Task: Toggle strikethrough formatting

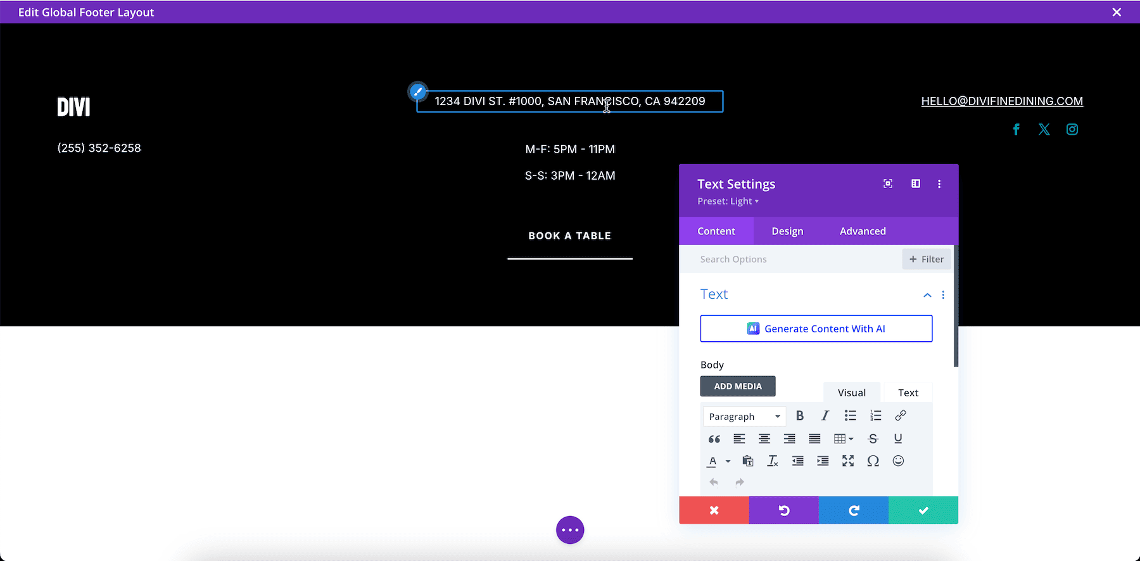Action: 873,439
